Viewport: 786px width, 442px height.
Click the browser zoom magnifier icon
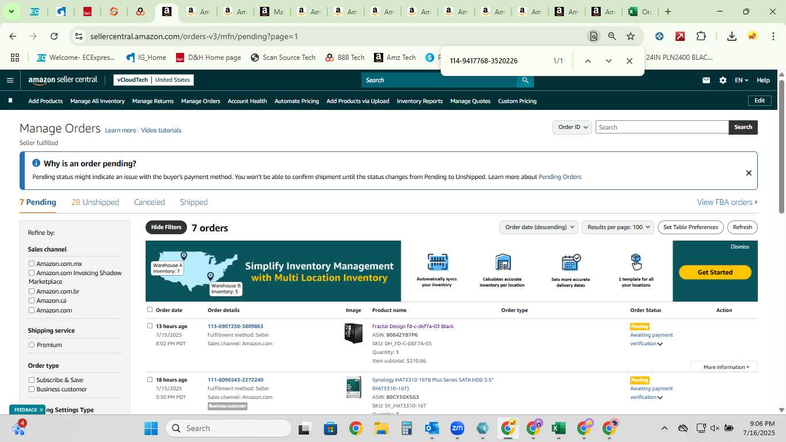[612, 36]
